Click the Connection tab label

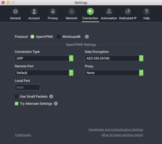[x=90, y=18]
